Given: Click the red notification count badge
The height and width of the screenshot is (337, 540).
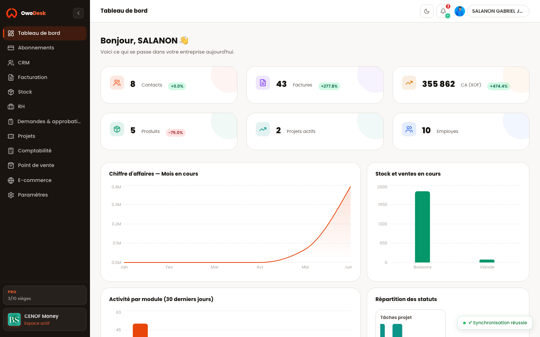Looking at the screenshot, I should (x=448, y=6).
